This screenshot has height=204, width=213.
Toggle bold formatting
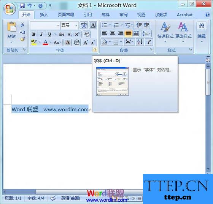(x=34, y=34)
